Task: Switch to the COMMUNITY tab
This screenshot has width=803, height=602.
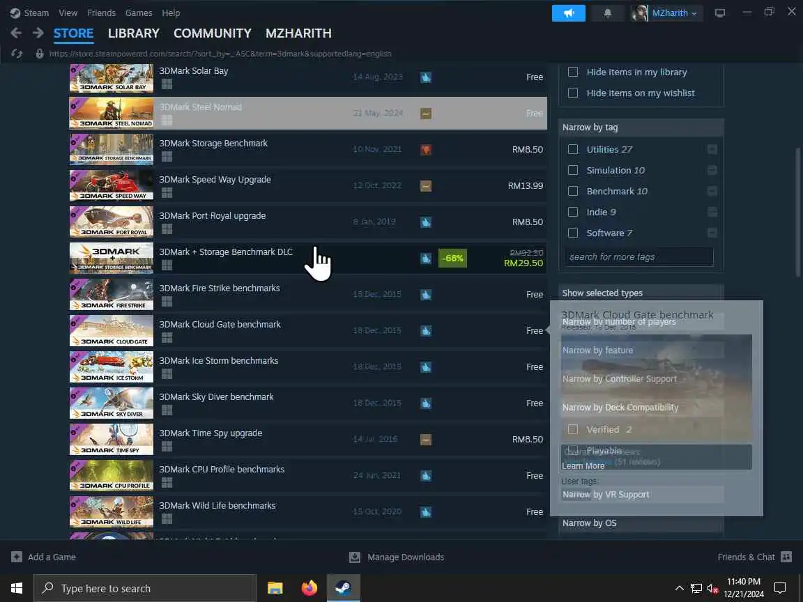Action: coord(213,33)
